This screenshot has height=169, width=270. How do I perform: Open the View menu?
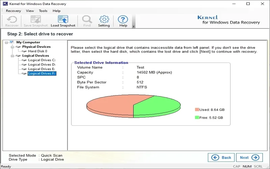pyautogui.click(x=30, y=11)
